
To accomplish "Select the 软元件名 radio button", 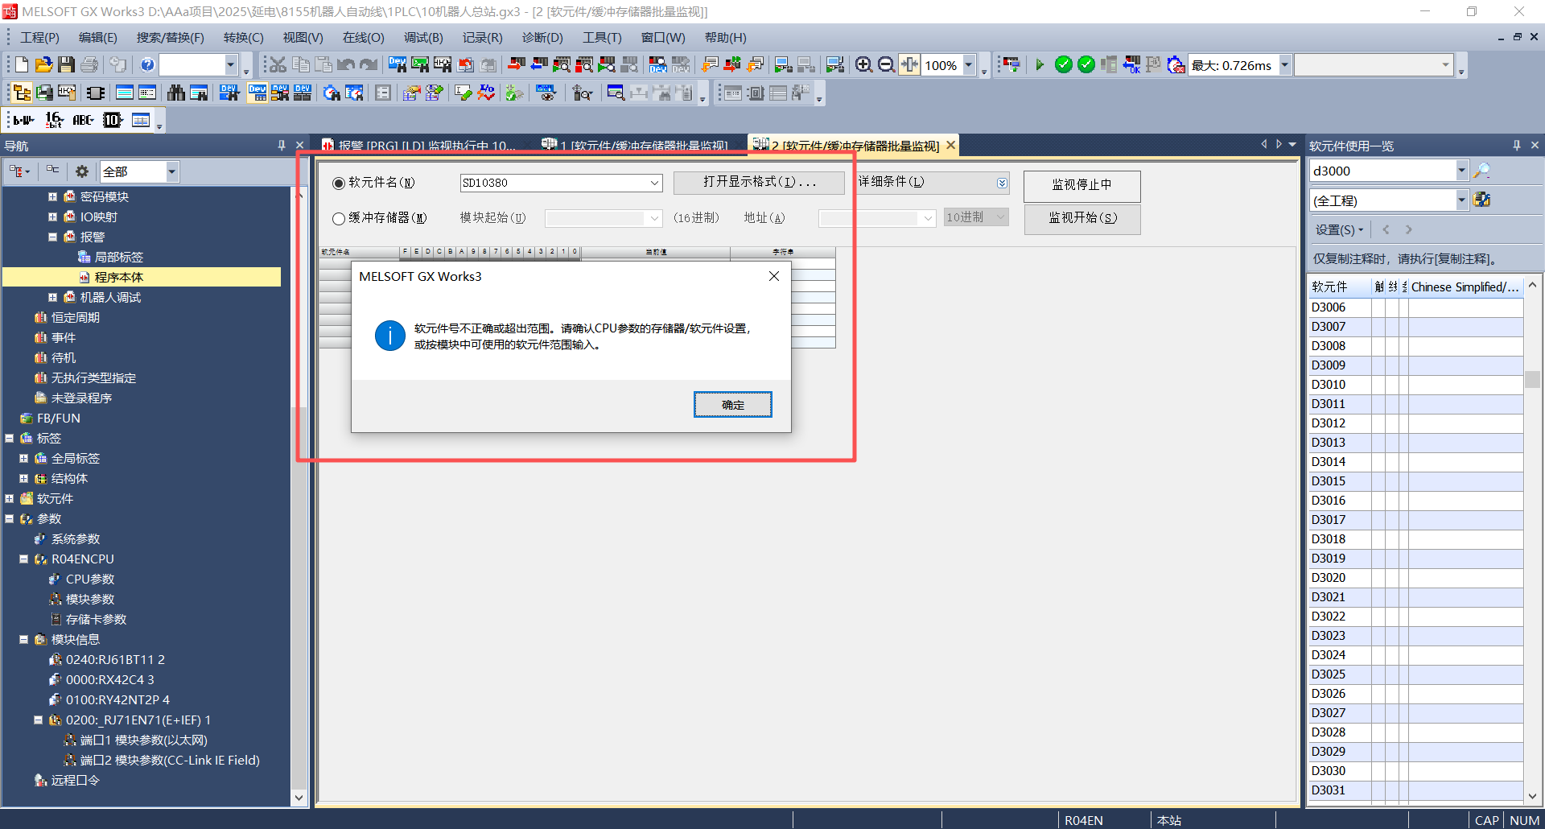I will pos(339,184).
